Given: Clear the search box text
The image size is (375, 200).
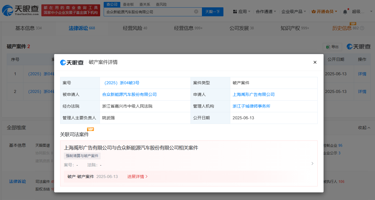Looking at the screenshot, I should (196, 12).
